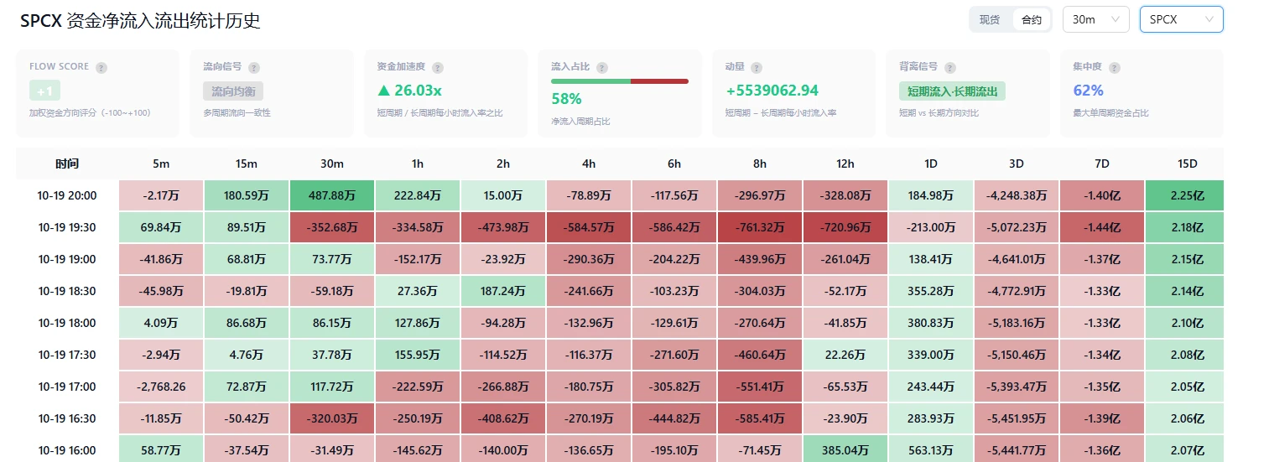Click the 2h column header
This screenshot has height=462, width=1269.
(503, 164)
